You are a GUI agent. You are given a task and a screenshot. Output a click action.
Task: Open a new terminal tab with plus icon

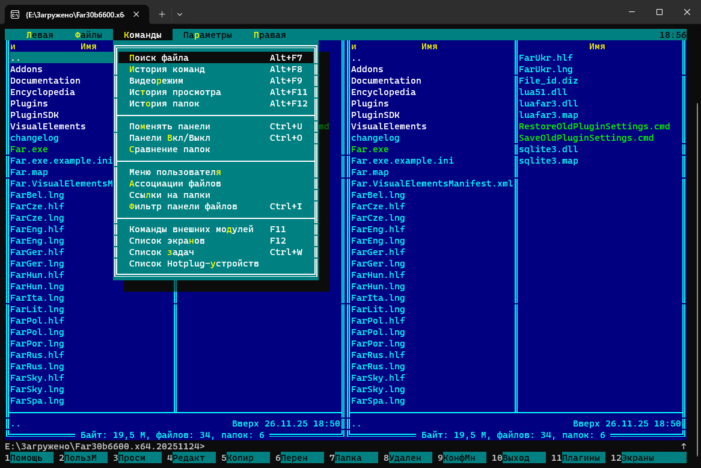click(162, 13)
